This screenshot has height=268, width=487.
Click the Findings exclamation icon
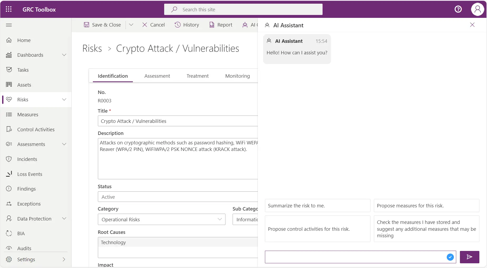9,189
